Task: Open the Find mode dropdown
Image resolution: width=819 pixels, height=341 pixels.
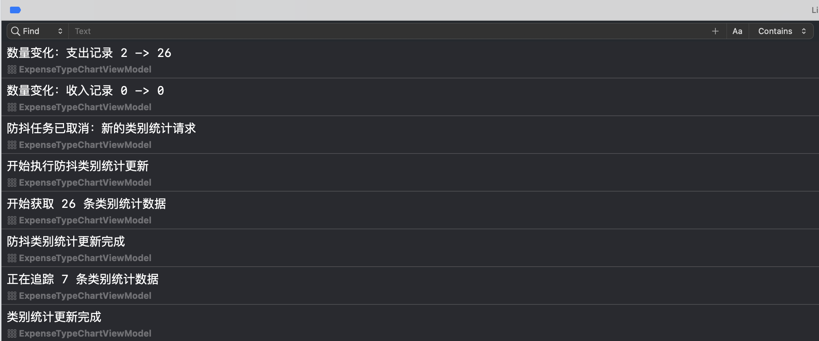Action: (x=60, y=31)
